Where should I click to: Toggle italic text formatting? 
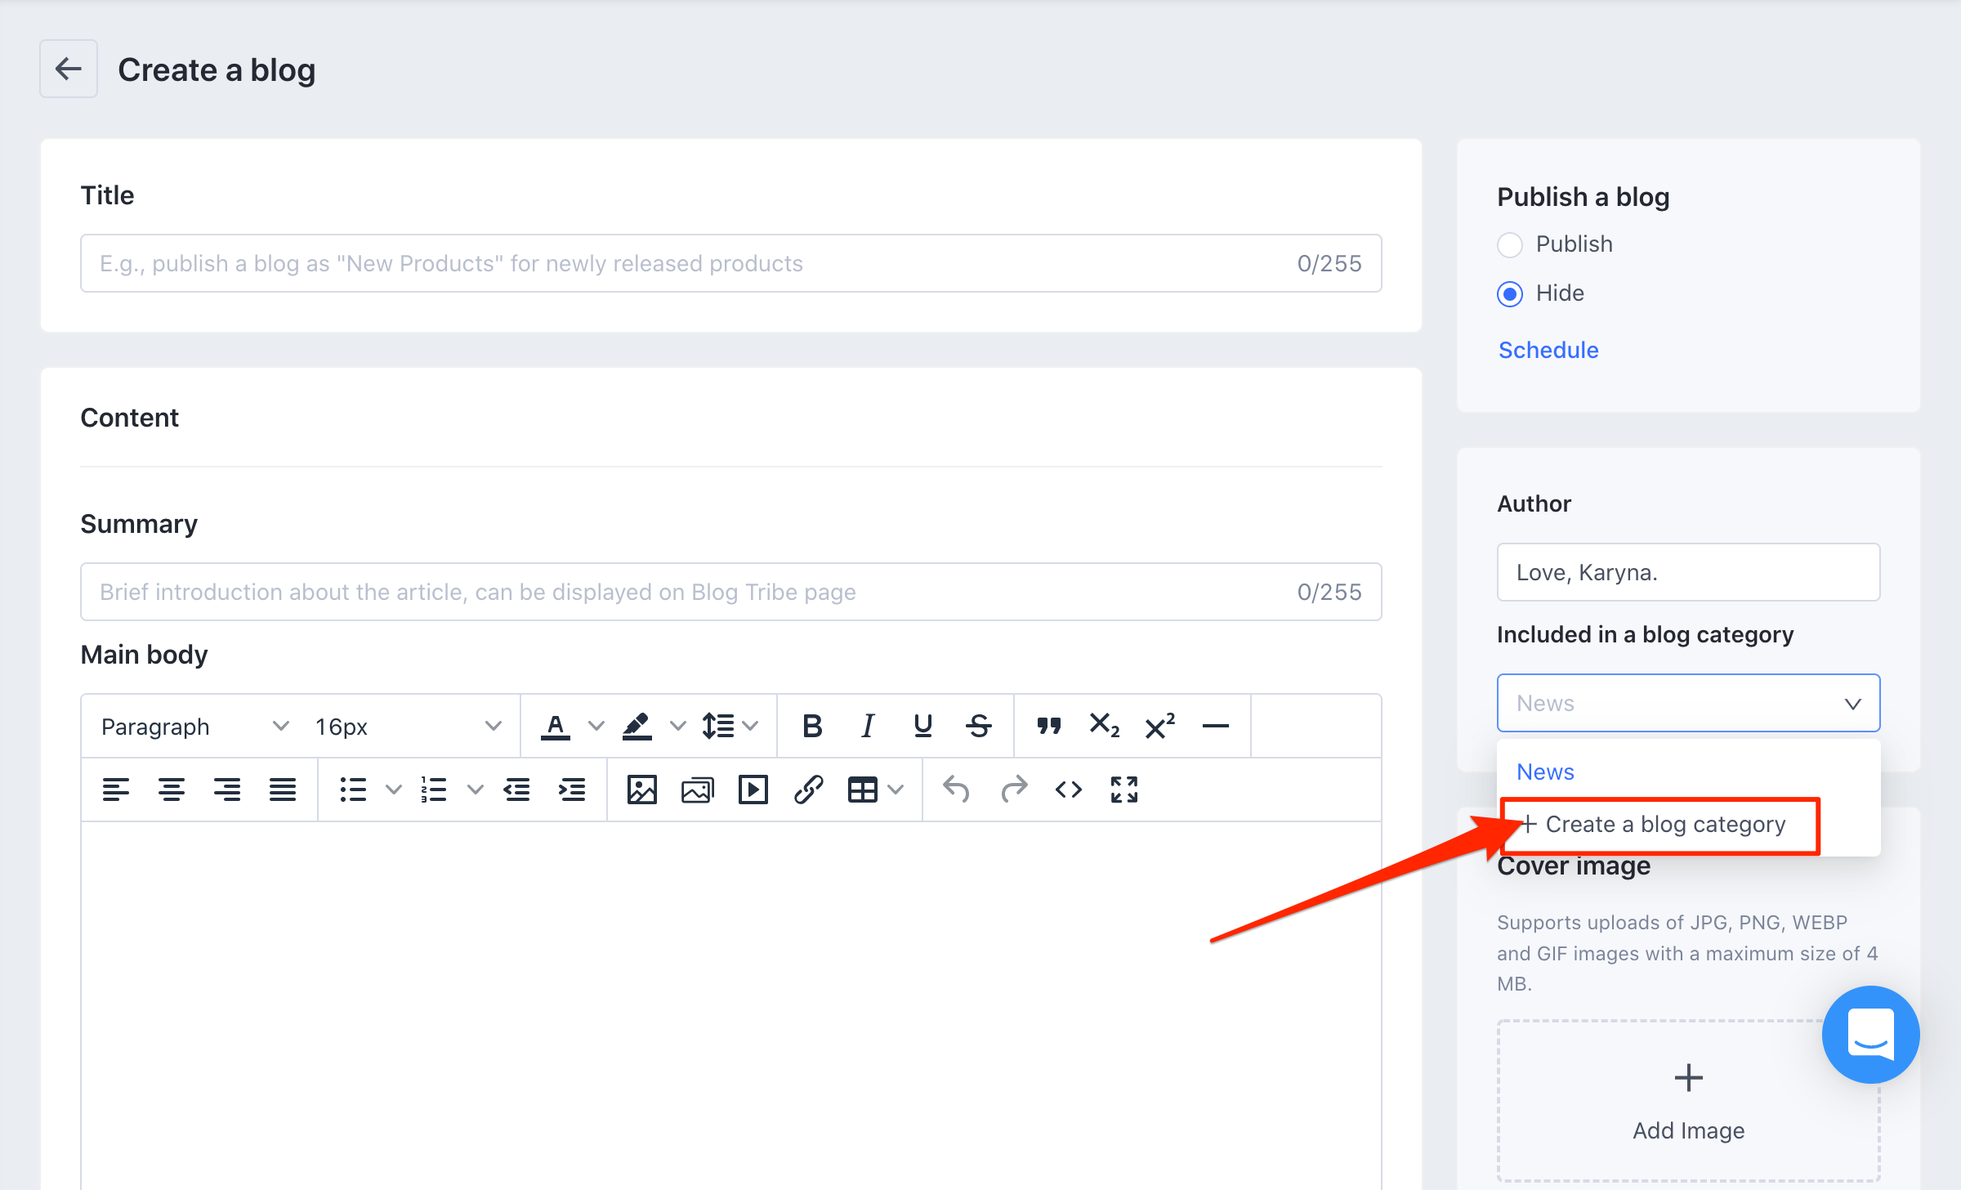(x=867, y=726)
